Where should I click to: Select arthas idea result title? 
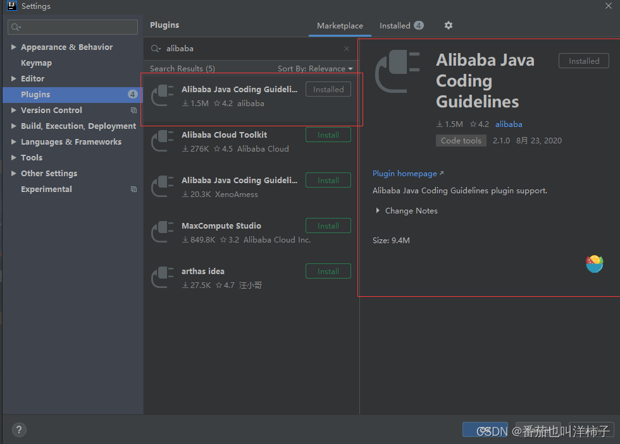click(203, 271)
